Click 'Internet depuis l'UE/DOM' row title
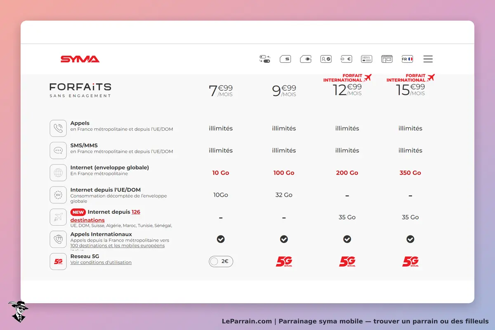 pos(106,190)
